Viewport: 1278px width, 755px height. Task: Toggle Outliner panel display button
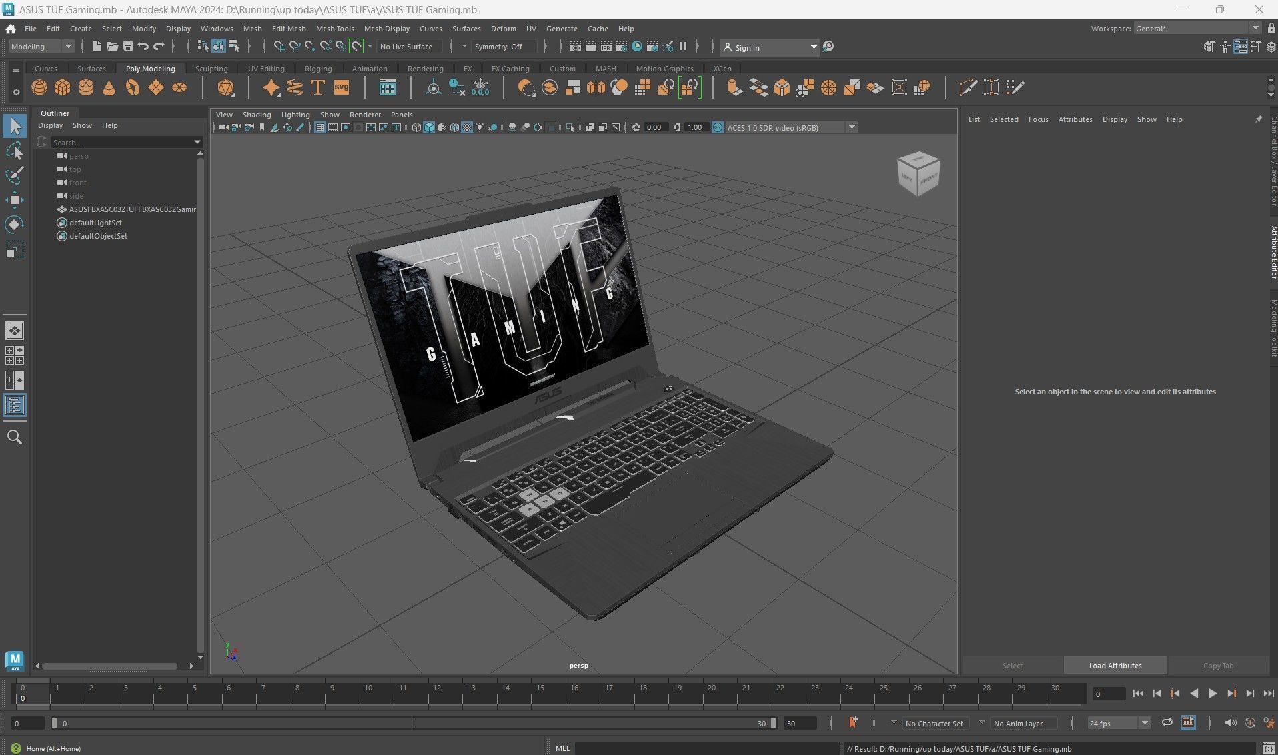tap(15, 405)
